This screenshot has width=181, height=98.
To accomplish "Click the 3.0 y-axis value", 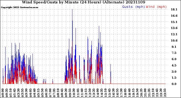I will click(174, 72).
